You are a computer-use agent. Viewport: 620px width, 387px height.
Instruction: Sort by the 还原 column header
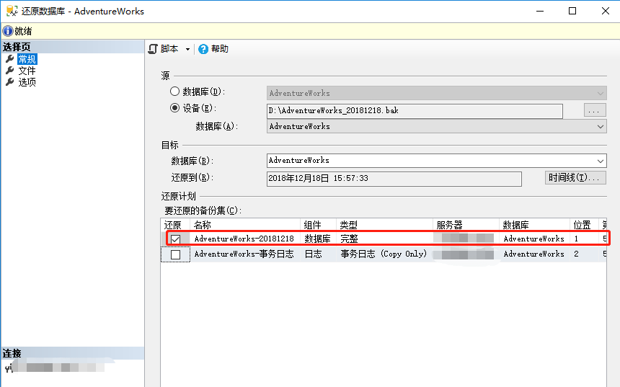point(176,225)
